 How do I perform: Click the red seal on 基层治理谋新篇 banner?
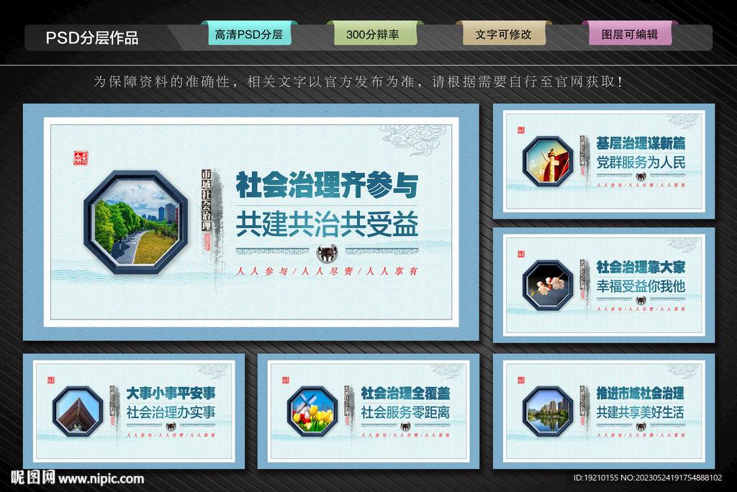pos(520,130)
